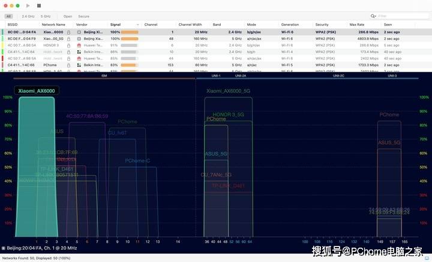
Task: Click red color swatch of 4C:50:7...A:B6:5A row
Action: [x=2, y=59]
